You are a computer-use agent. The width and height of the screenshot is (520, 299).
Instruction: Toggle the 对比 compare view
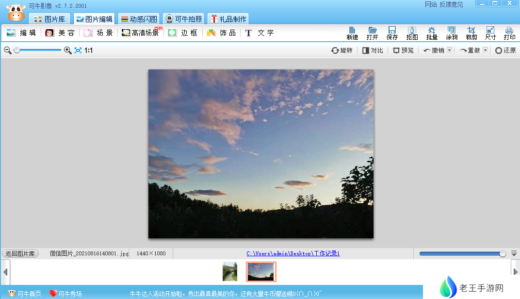click(x=373, y=50)
